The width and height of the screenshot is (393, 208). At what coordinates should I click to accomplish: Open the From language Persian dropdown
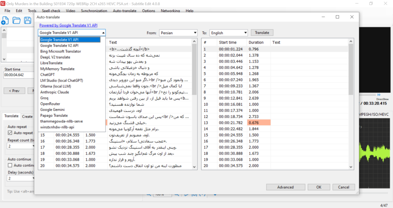tap(178, 33)
